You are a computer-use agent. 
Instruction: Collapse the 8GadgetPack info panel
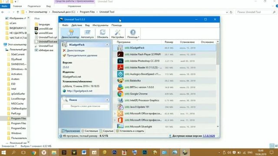(x=107, y=45)
